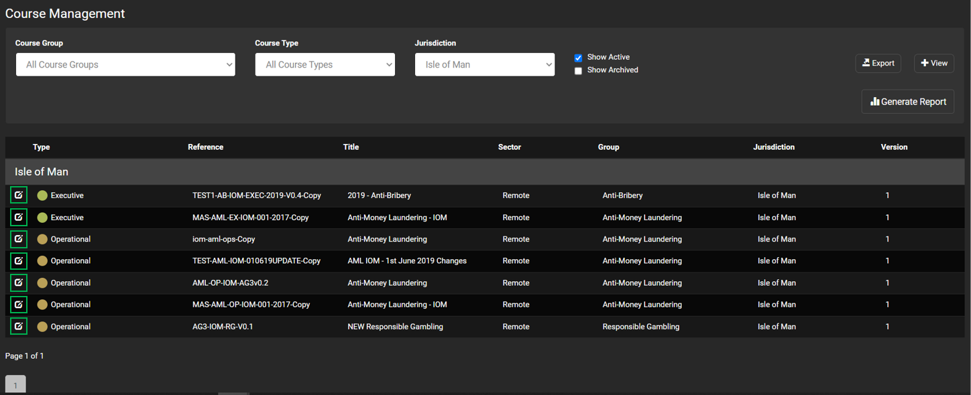The width and height of the screenshot is (971, 395).
Task: Click edit icon for AML-OP-IOM-AG3v0.2
Action: pos(19,283)
